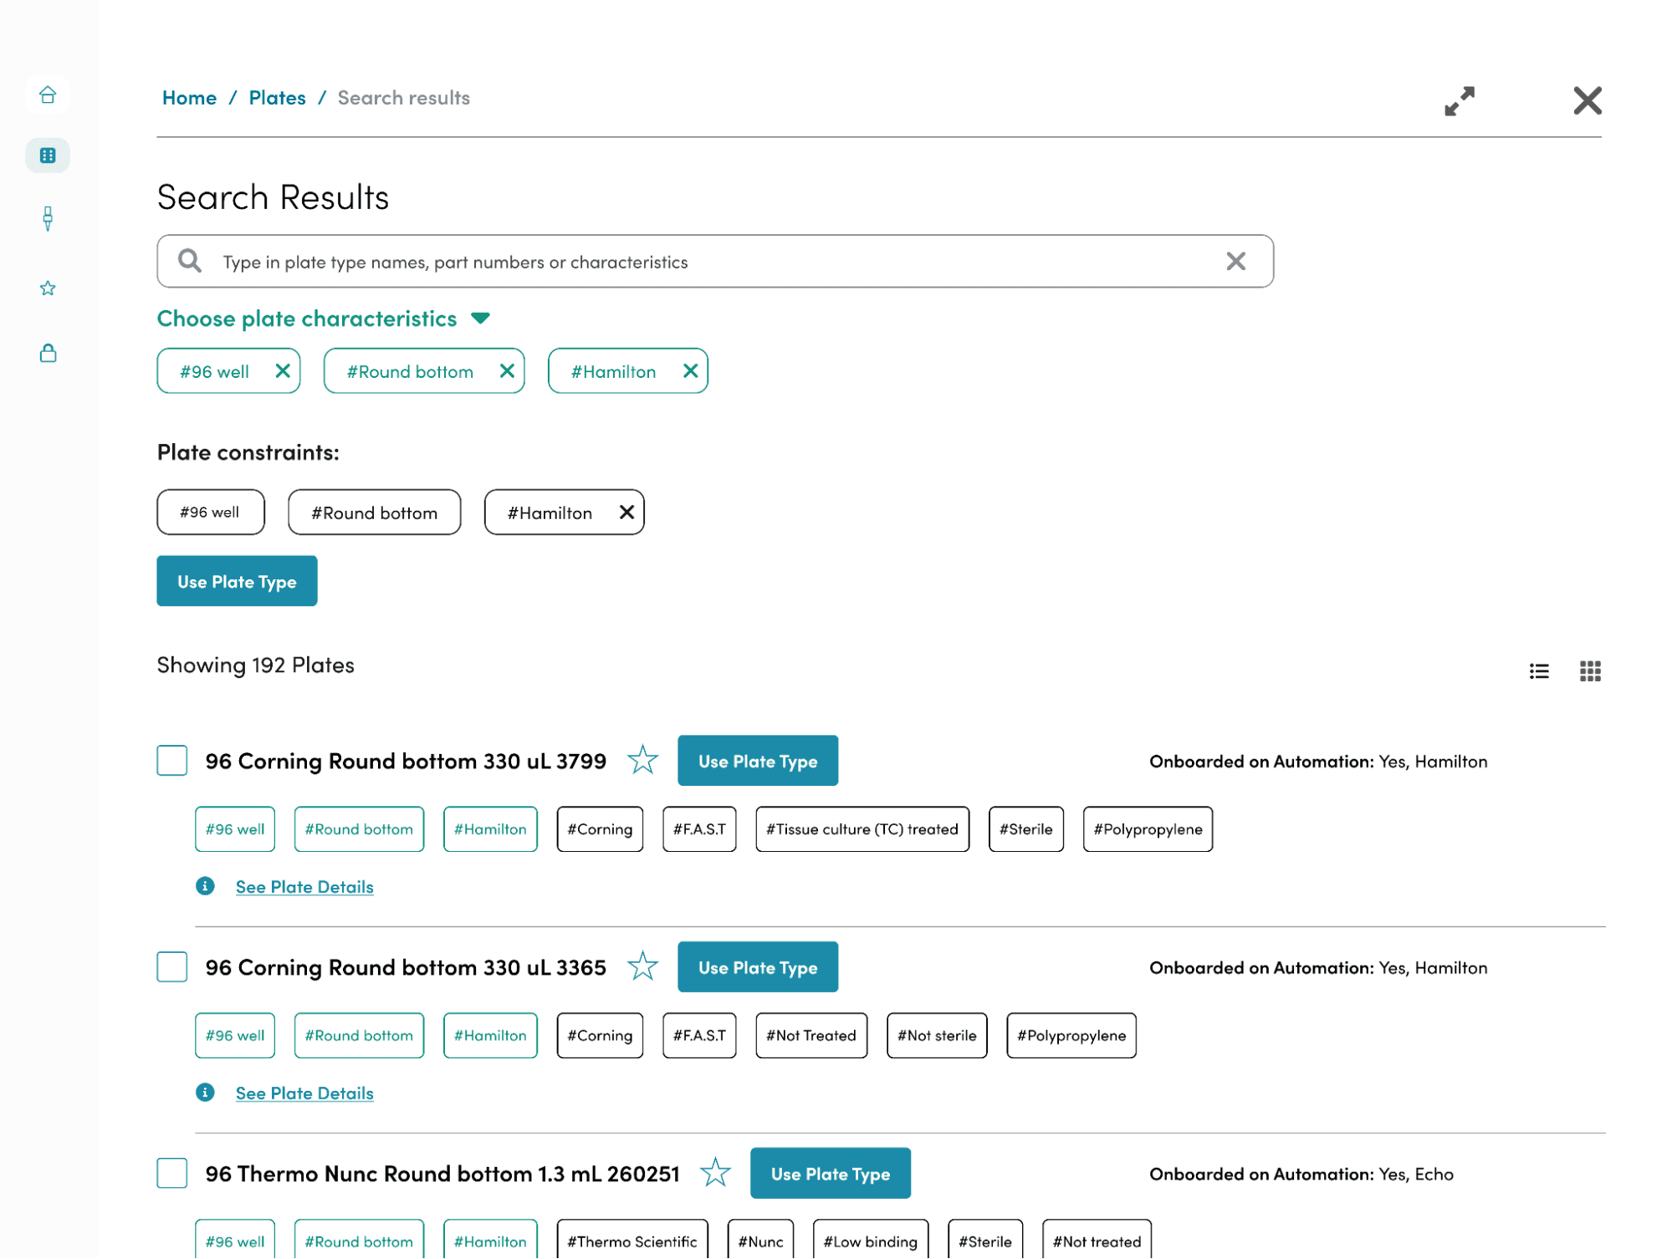Screen dimensions: 1672x1259
Task: Remove the #Round bottom filter chip
Action: click(x=507, y=371)
